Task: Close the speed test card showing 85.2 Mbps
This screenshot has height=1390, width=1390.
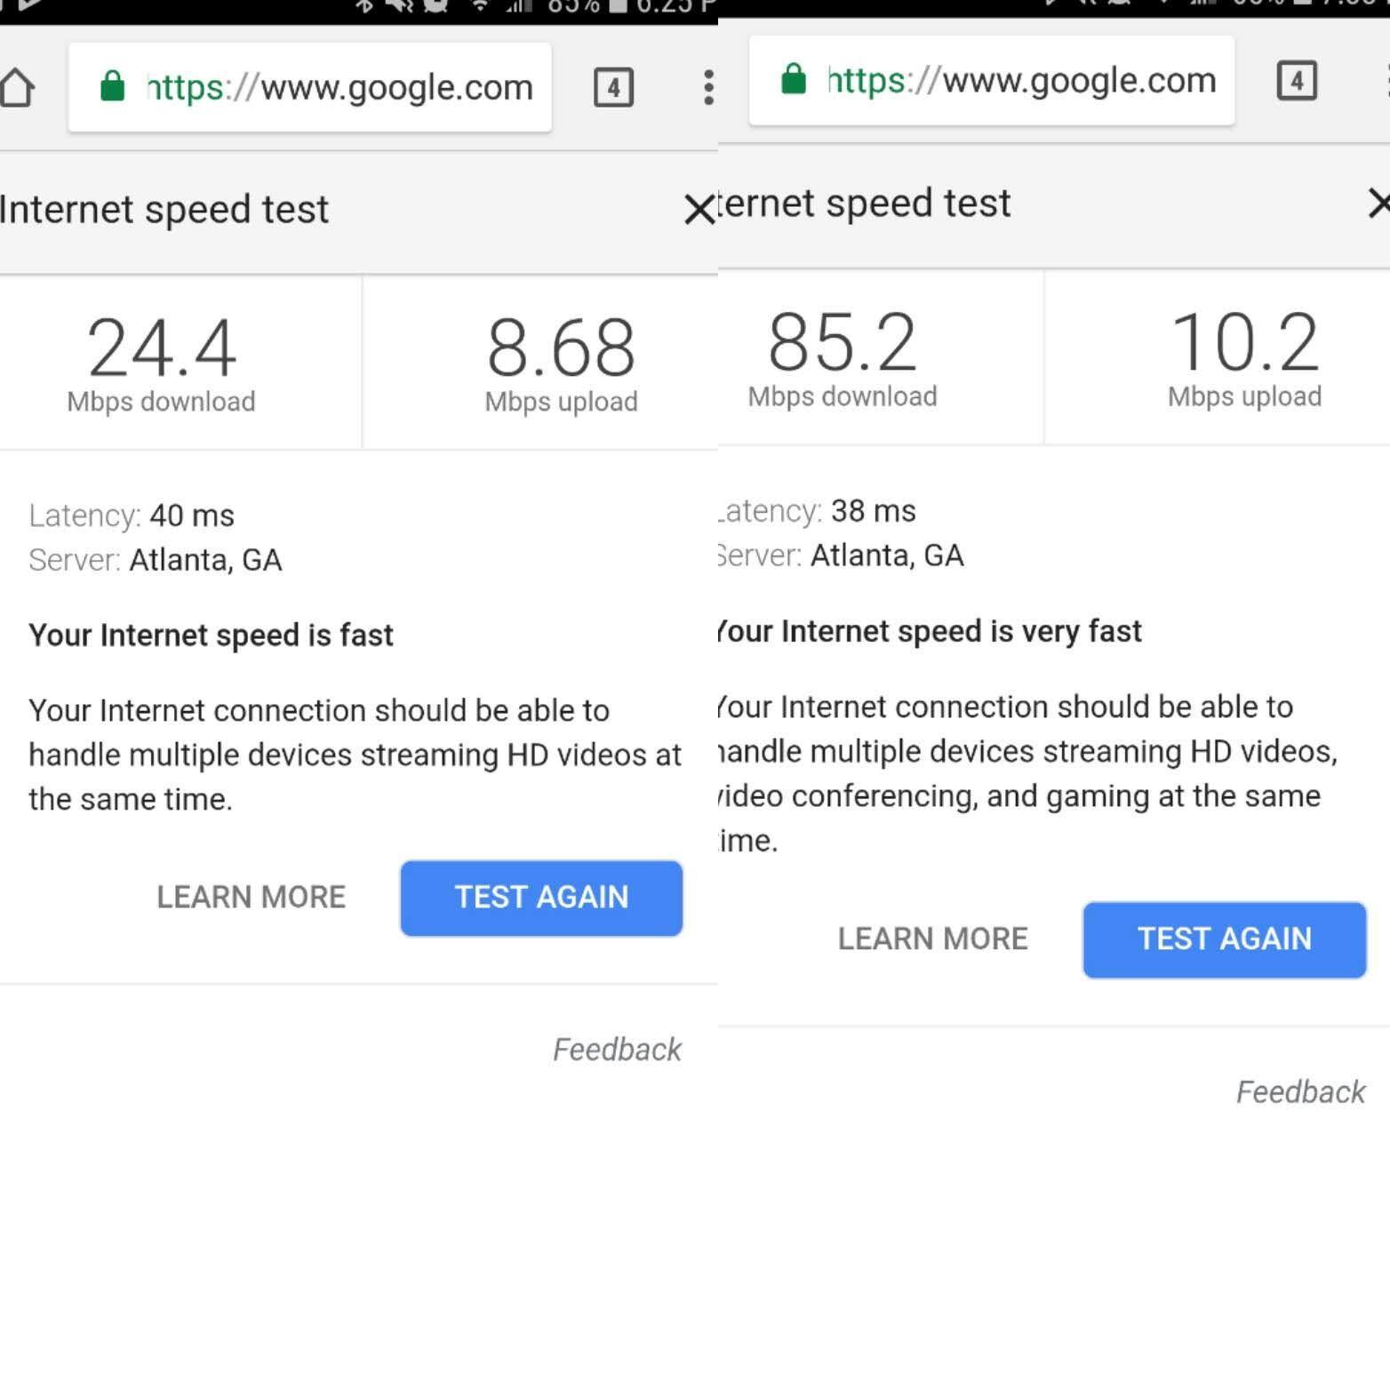Action: point(1378,204)
